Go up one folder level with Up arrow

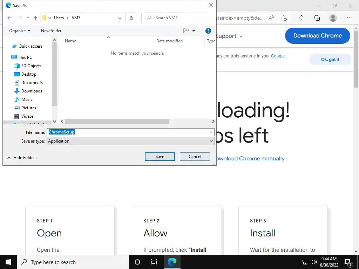[35, 18]
